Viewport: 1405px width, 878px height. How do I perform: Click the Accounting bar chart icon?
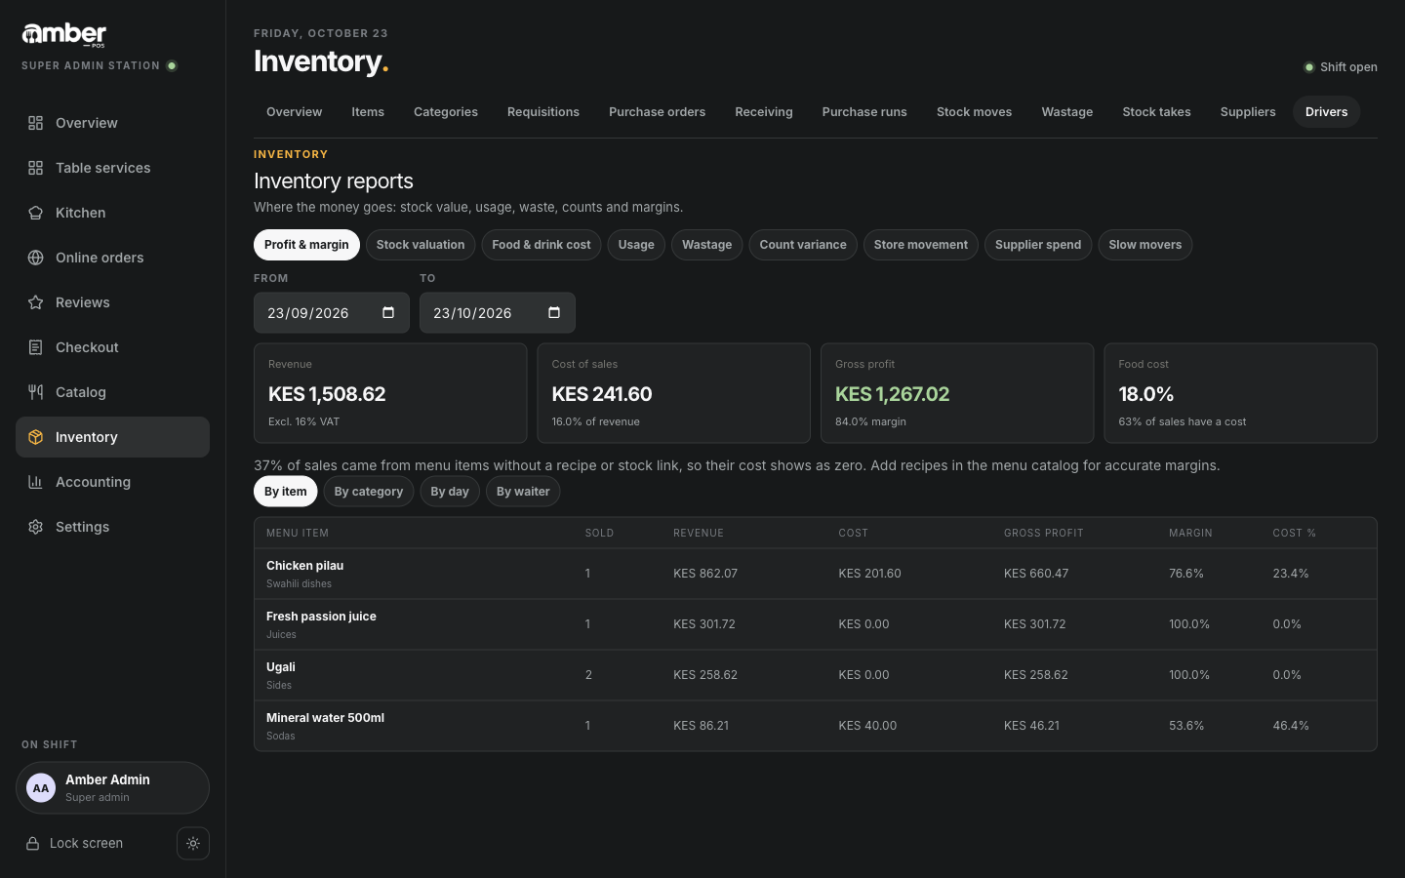[x=35, y=482]
